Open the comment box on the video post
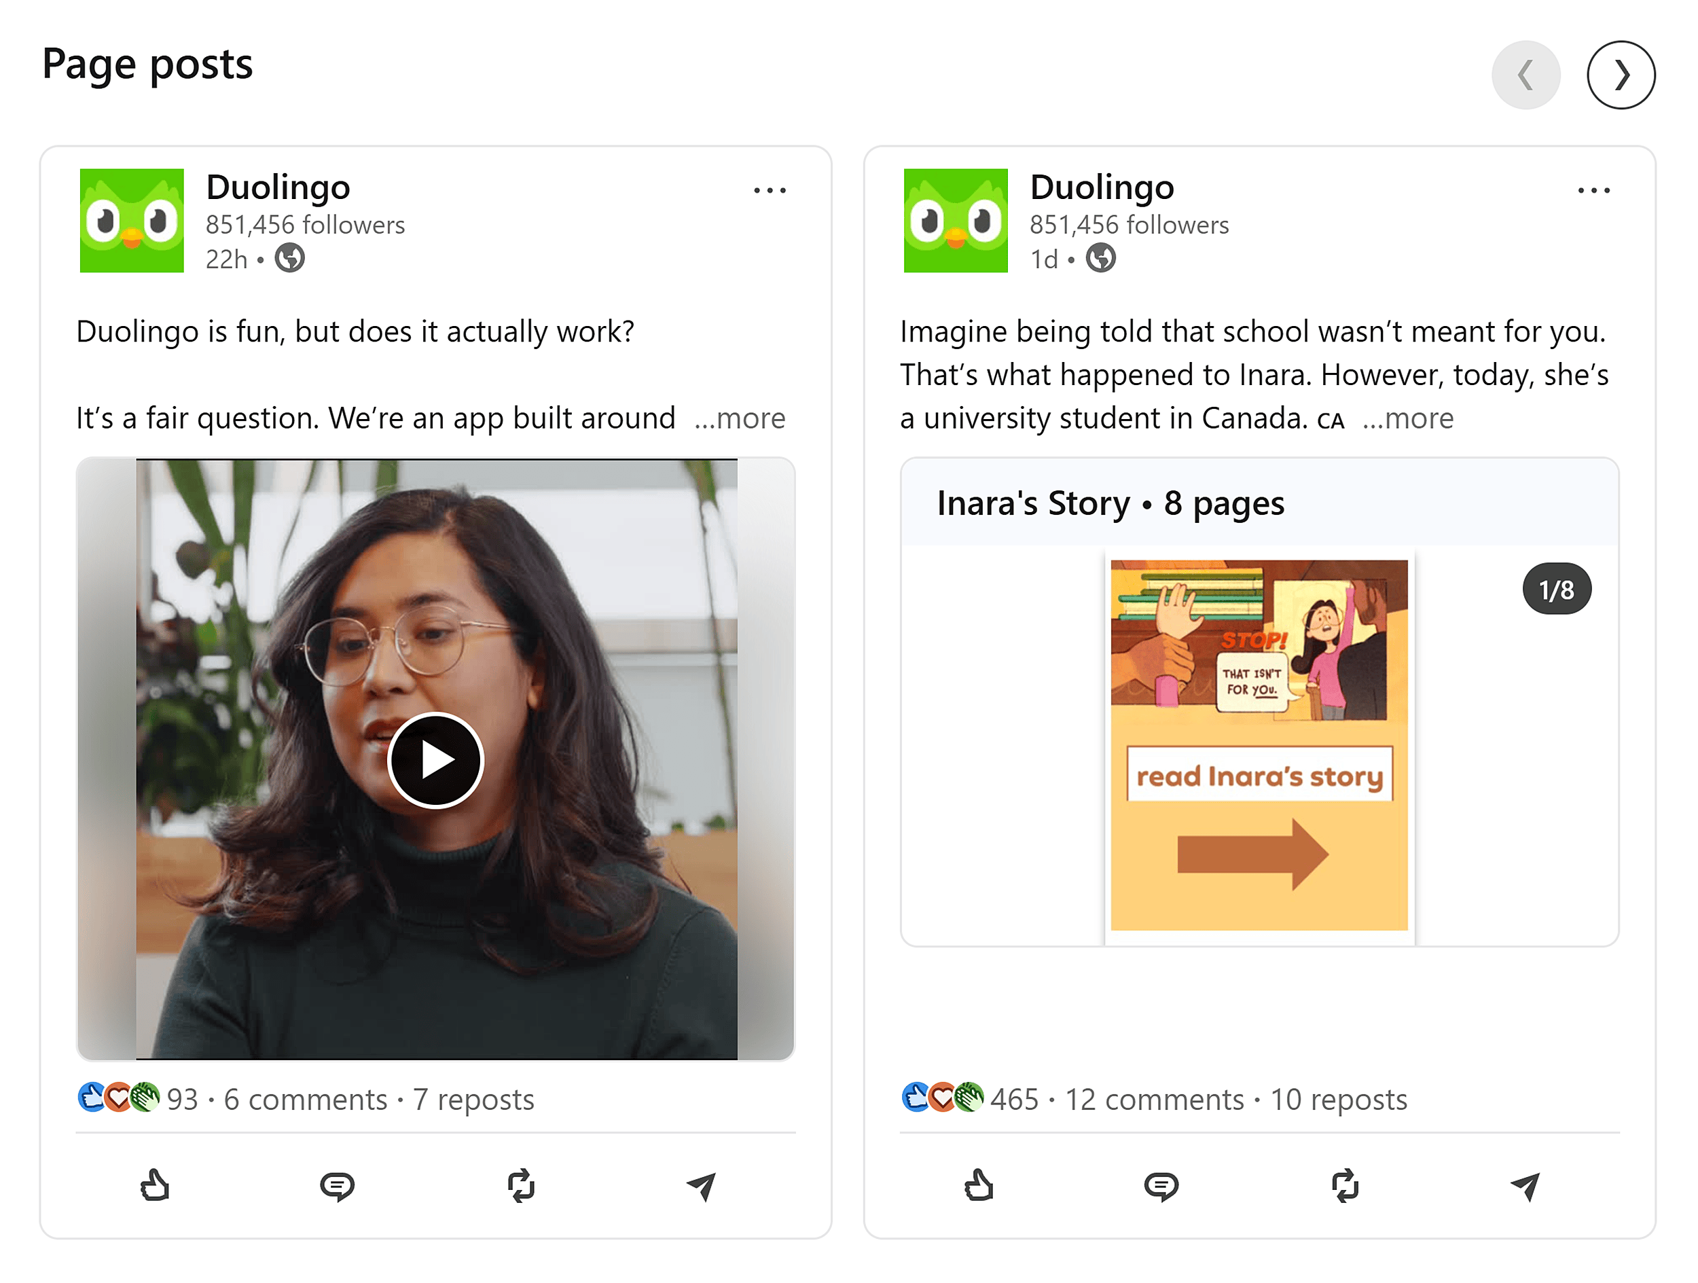The image size is (1698, 1283). tap(337, 1187)
